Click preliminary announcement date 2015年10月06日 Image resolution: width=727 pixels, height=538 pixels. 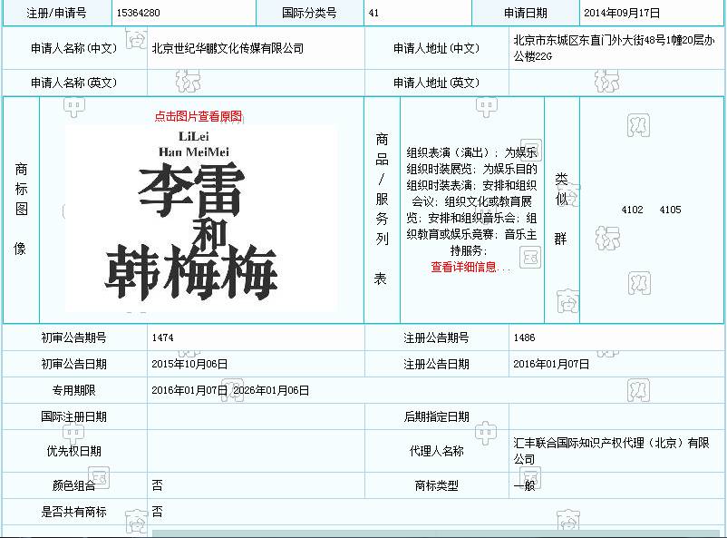[x=189, y=364]
